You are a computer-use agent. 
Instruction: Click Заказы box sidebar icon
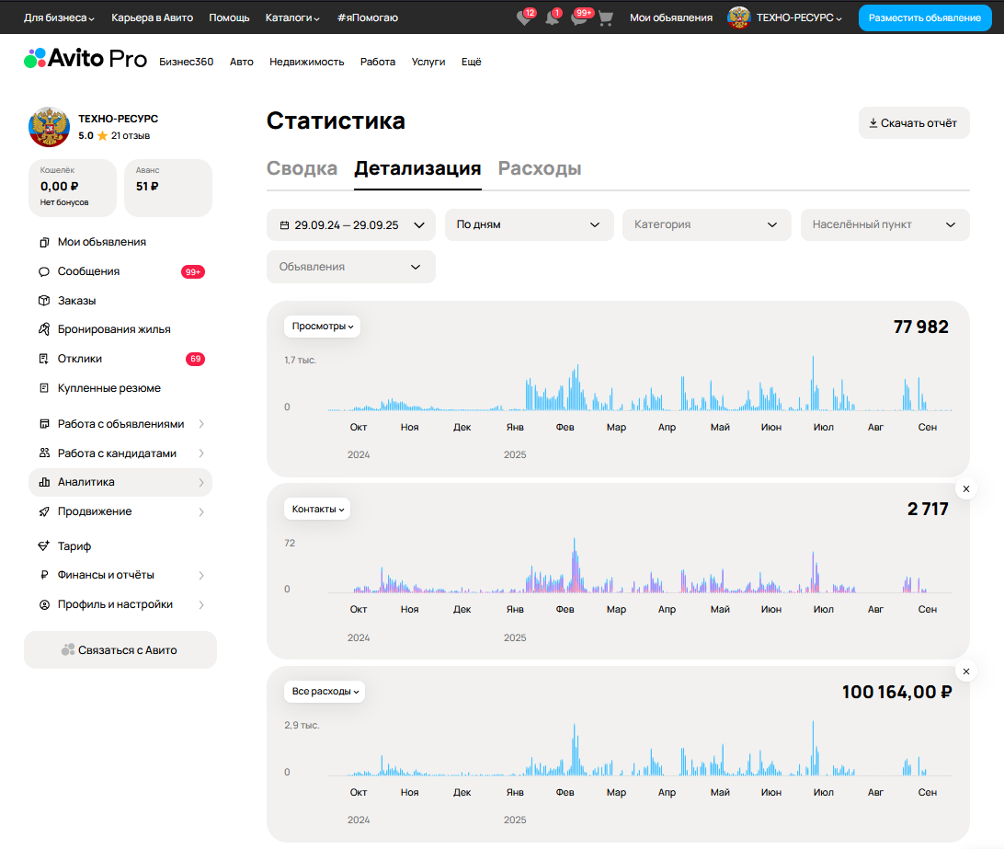pyautogui.click(x=44, y=301)
